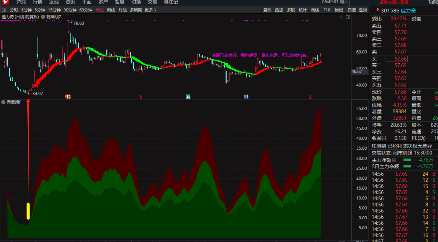The height and width of the screenshot is (242, 438).
Task: Open the 资讯 menu
Action: (70, 2)
